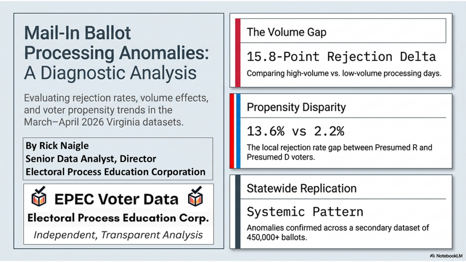Click the "EPEC Voter Data" logo text
The width and height of the screenshot is (466, 262).
coord(117,198)
